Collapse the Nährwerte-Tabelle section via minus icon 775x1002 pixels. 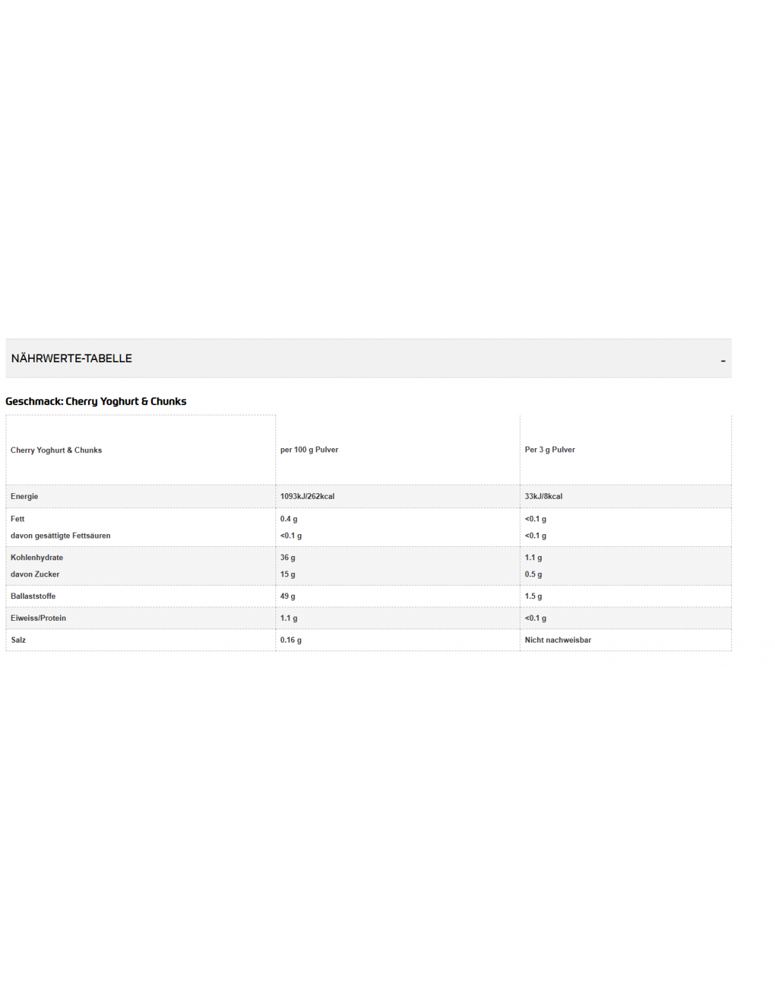[x=723, y=360]
